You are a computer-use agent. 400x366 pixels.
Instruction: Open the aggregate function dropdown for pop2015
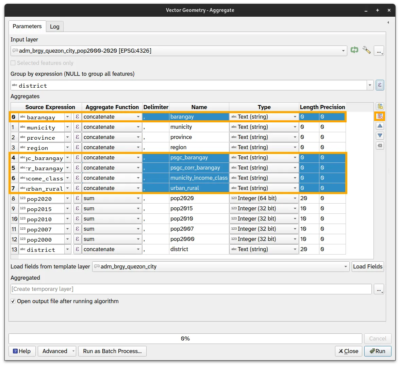(112, 209)
